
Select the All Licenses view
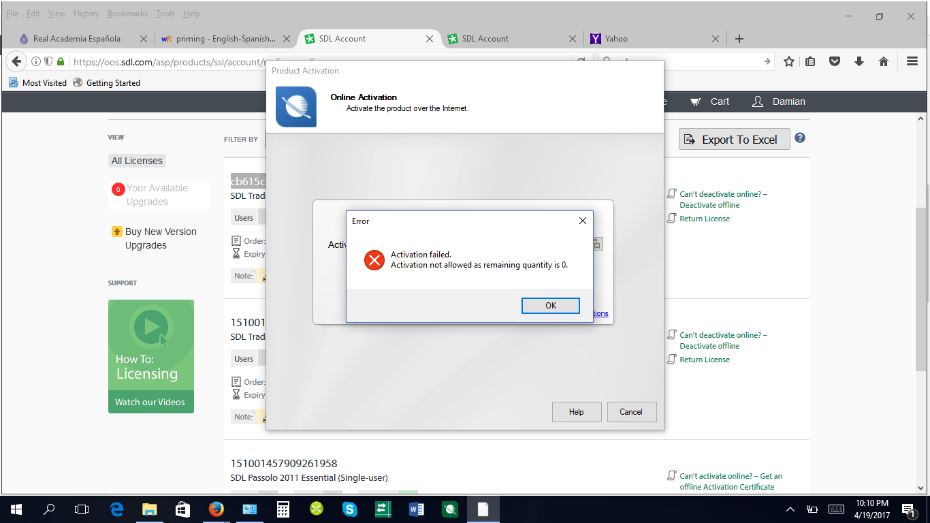coord(137,161)
